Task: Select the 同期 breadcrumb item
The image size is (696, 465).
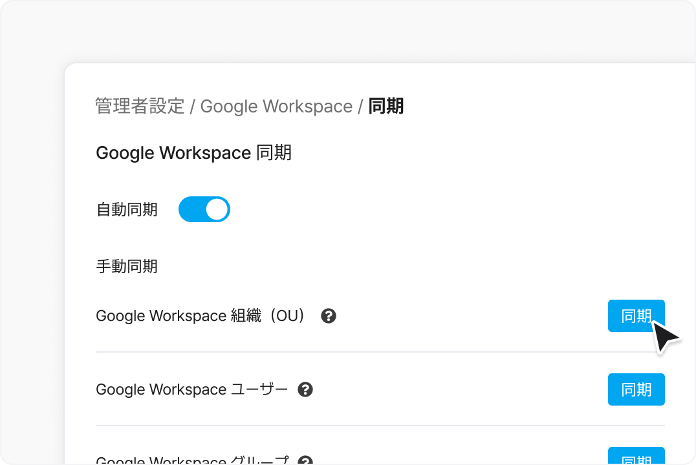Action: [x=386, y=107]
